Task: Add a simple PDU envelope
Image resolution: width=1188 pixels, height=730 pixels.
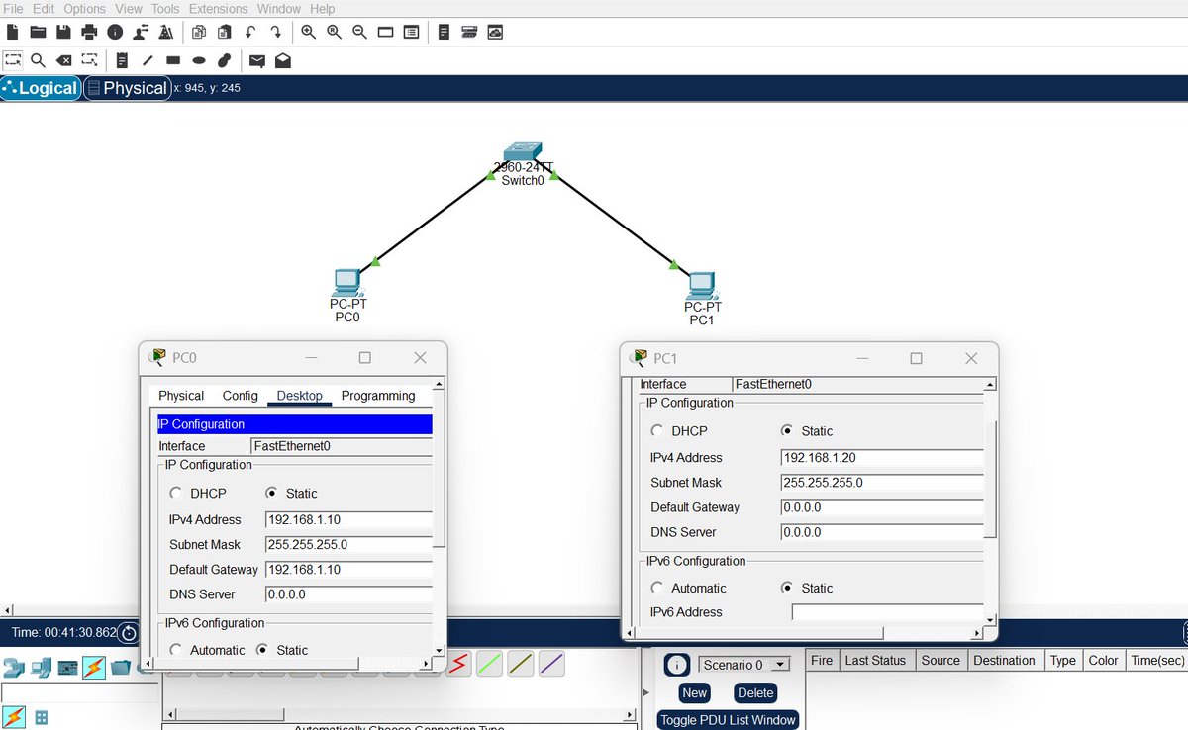Action: [257, 60]
